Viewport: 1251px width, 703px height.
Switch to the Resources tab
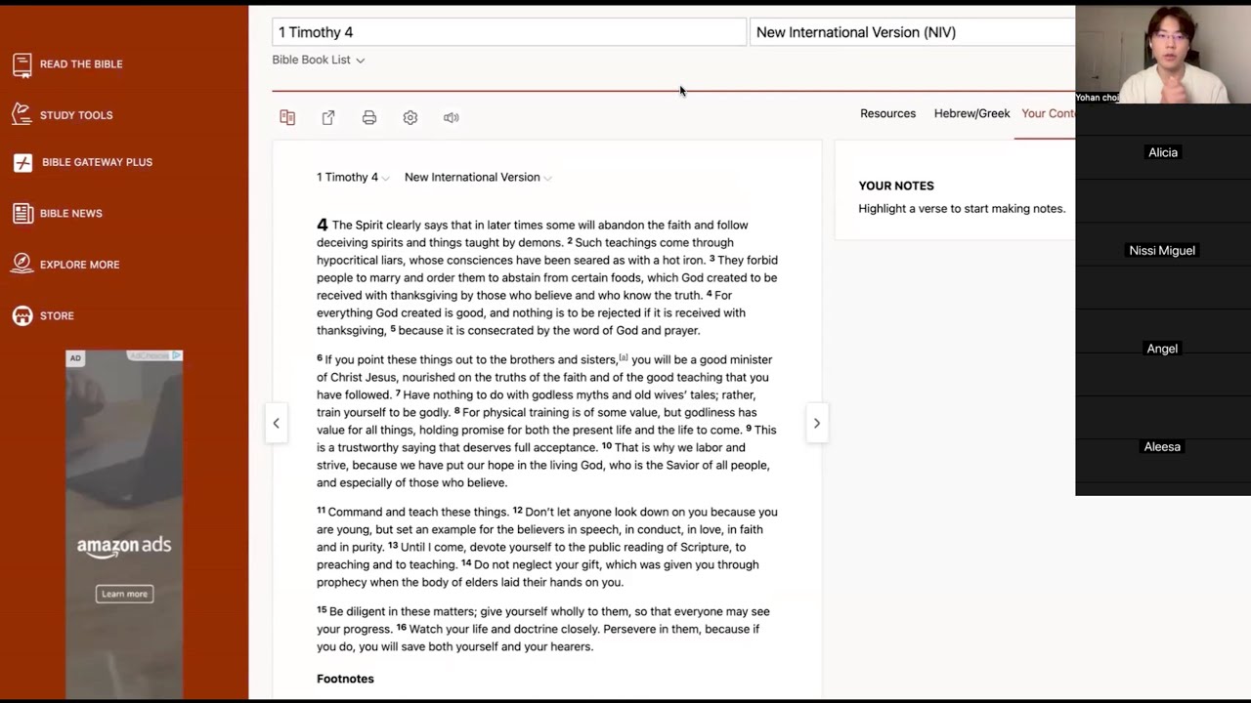click(887, 113)
